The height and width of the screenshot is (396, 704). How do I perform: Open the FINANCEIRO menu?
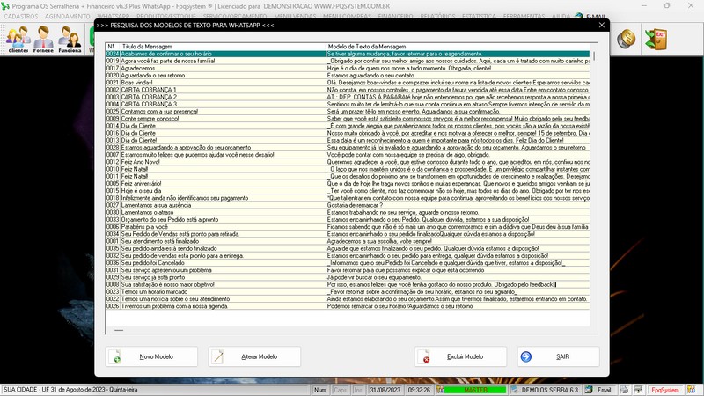pos(395,17)
